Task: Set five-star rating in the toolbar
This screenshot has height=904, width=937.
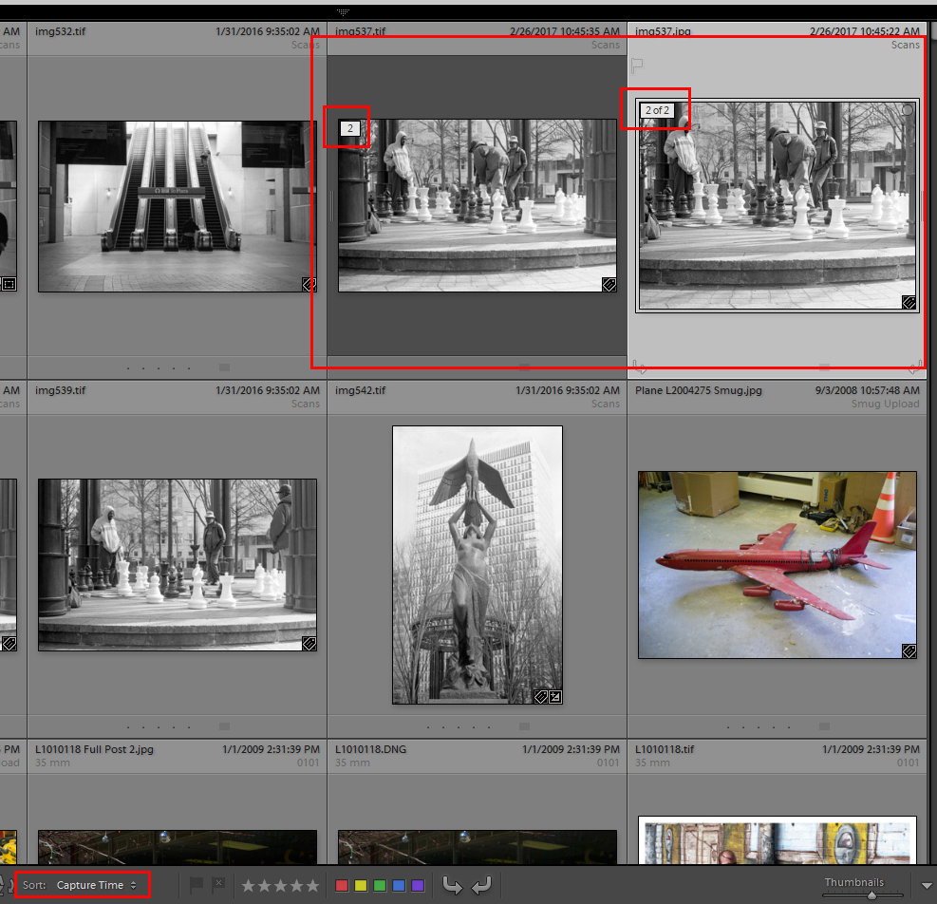Action: 312,885
